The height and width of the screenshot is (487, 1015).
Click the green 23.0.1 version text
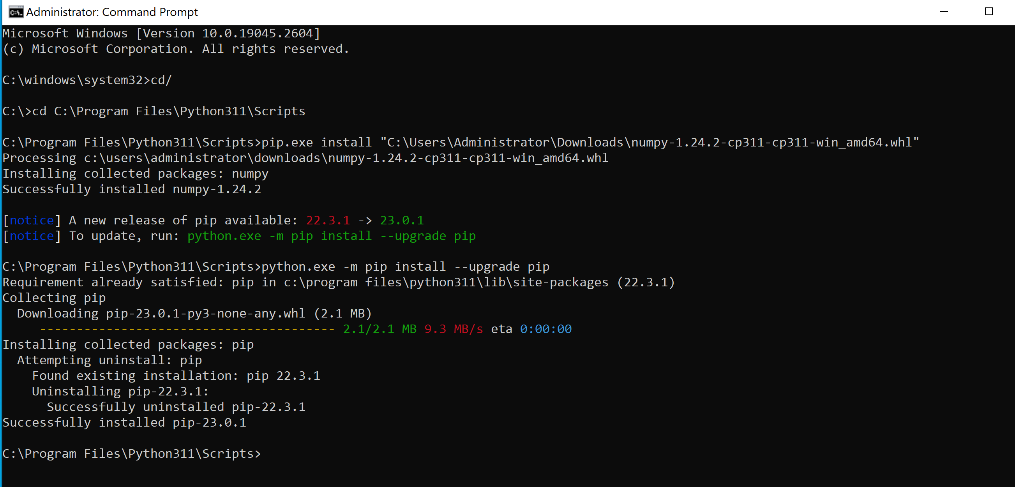[x=401, y=220]
